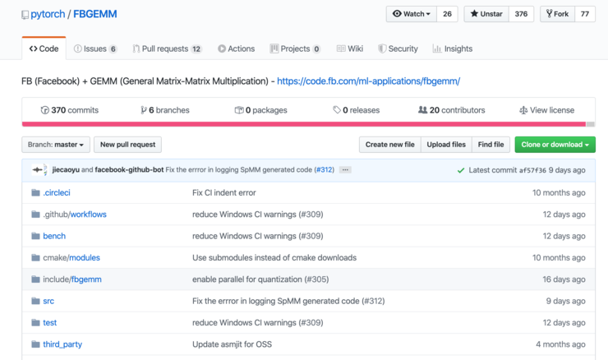Screen dimensions: 608x360
Task: Click the bench folder icon
Action: click(35, 236)
